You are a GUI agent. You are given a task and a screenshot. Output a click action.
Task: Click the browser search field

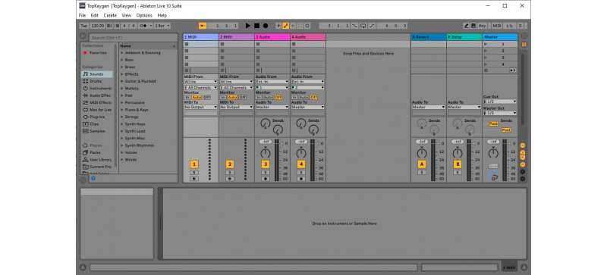coord(134,38)
